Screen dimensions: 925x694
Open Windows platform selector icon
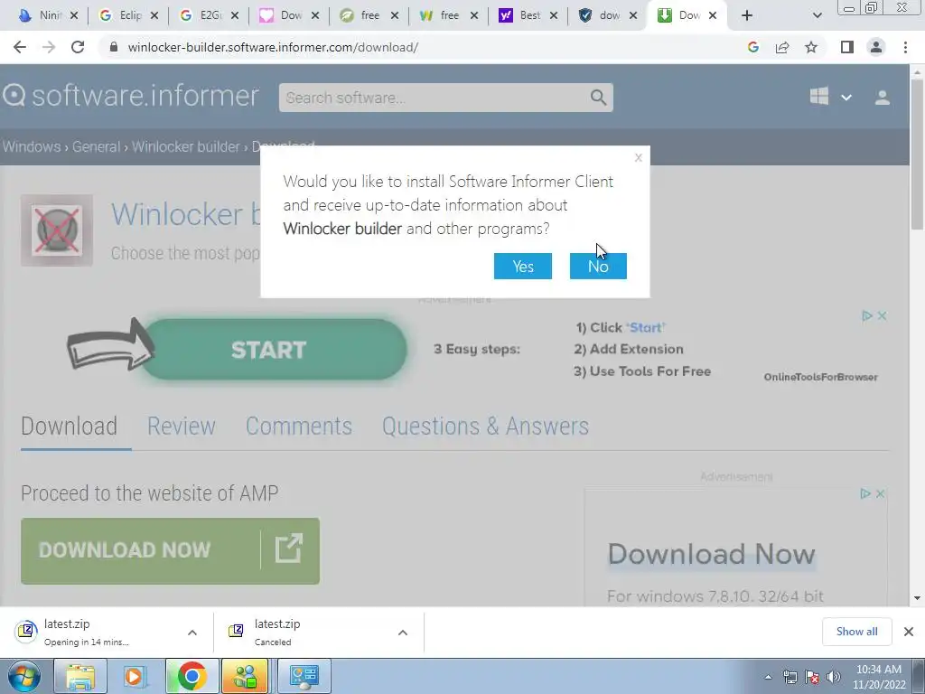[x=818, y=96]
